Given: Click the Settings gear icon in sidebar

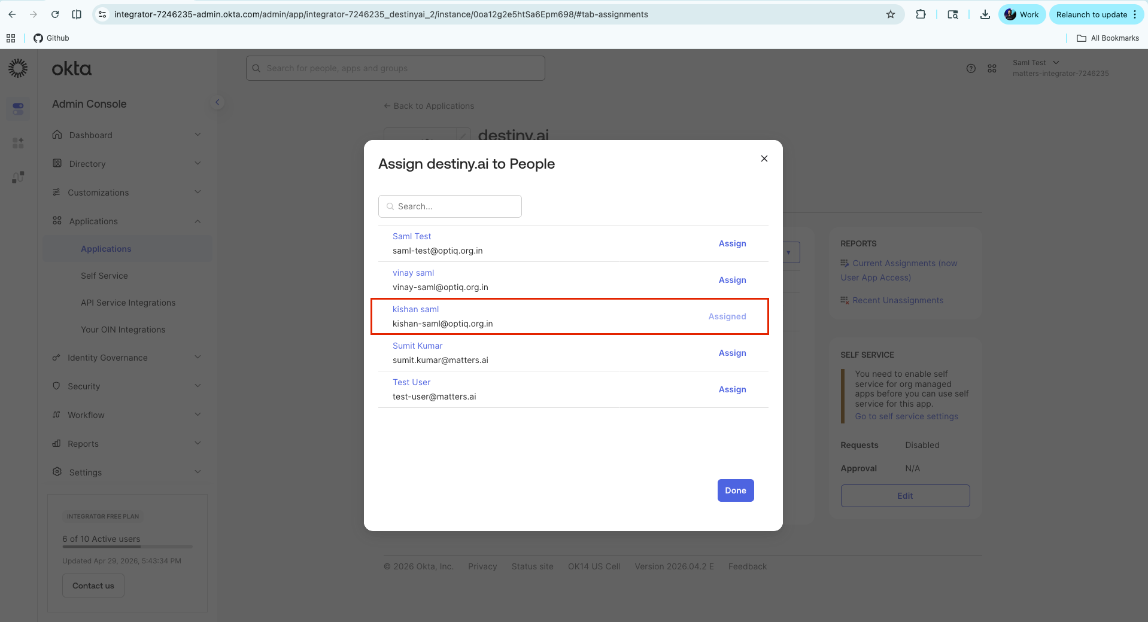Looking at the screenshot, I should click(57, 472).
